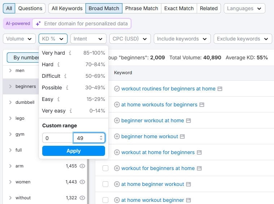The image size is (274, 204).
Task: Focus the custom range maximum field showing 49
Action: (x=89, y=138)
